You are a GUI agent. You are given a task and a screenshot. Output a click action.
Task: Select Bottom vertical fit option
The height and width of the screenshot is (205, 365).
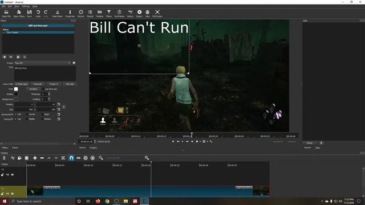(x=46, y=119)
